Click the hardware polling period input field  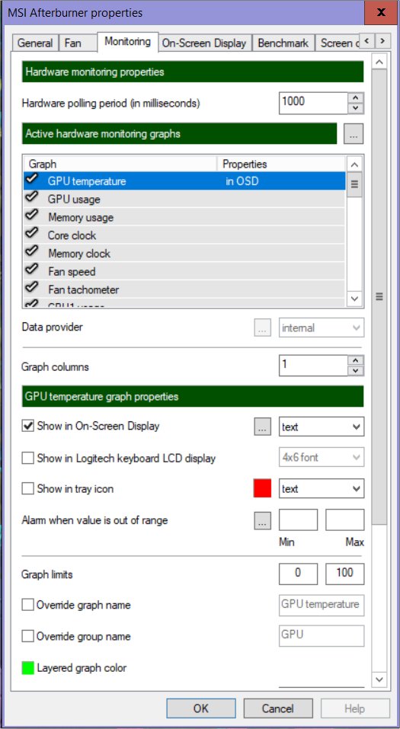pyautogui.click(x=313, y=103)
